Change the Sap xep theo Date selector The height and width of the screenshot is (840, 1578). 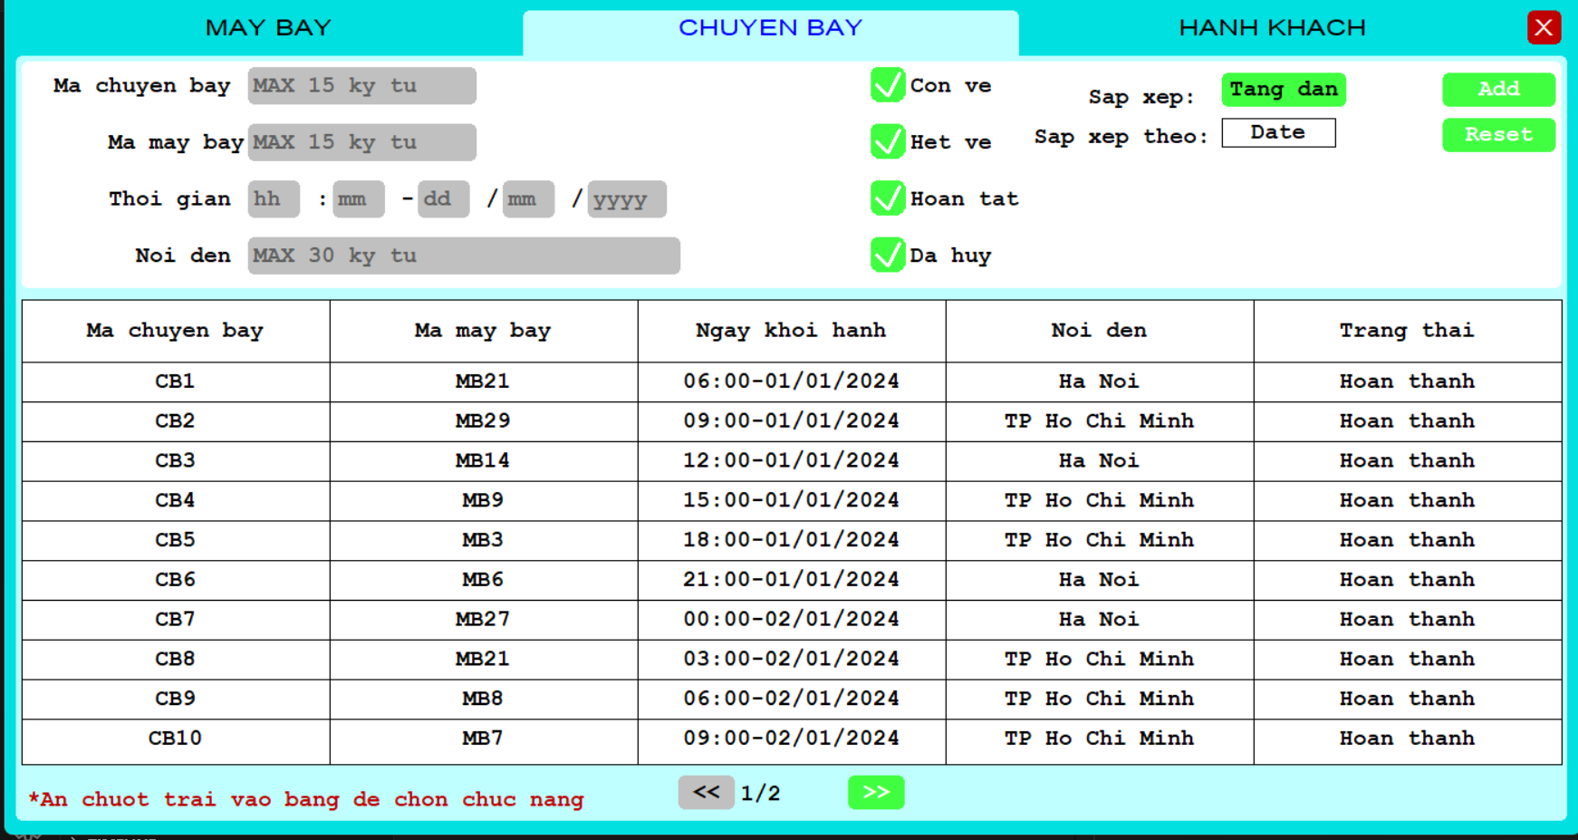[1278, 132]
